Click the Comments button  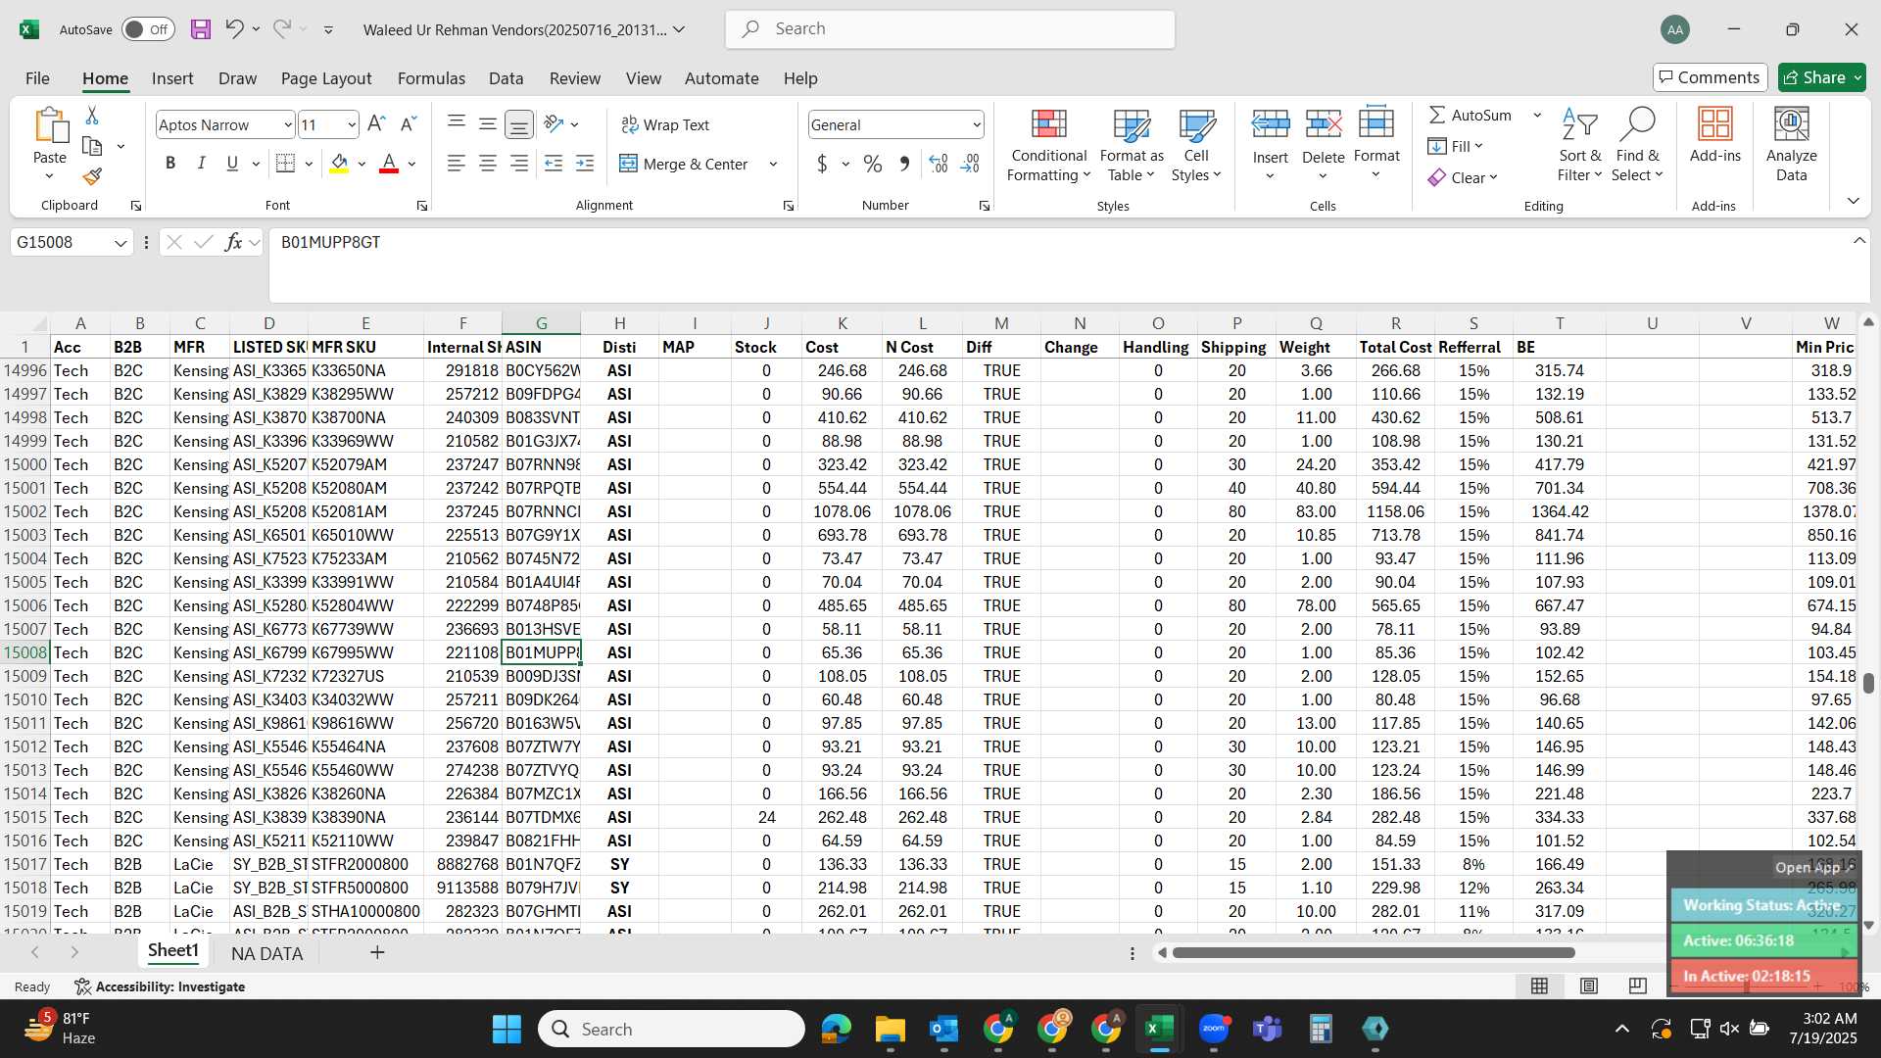click(1710, 77)
